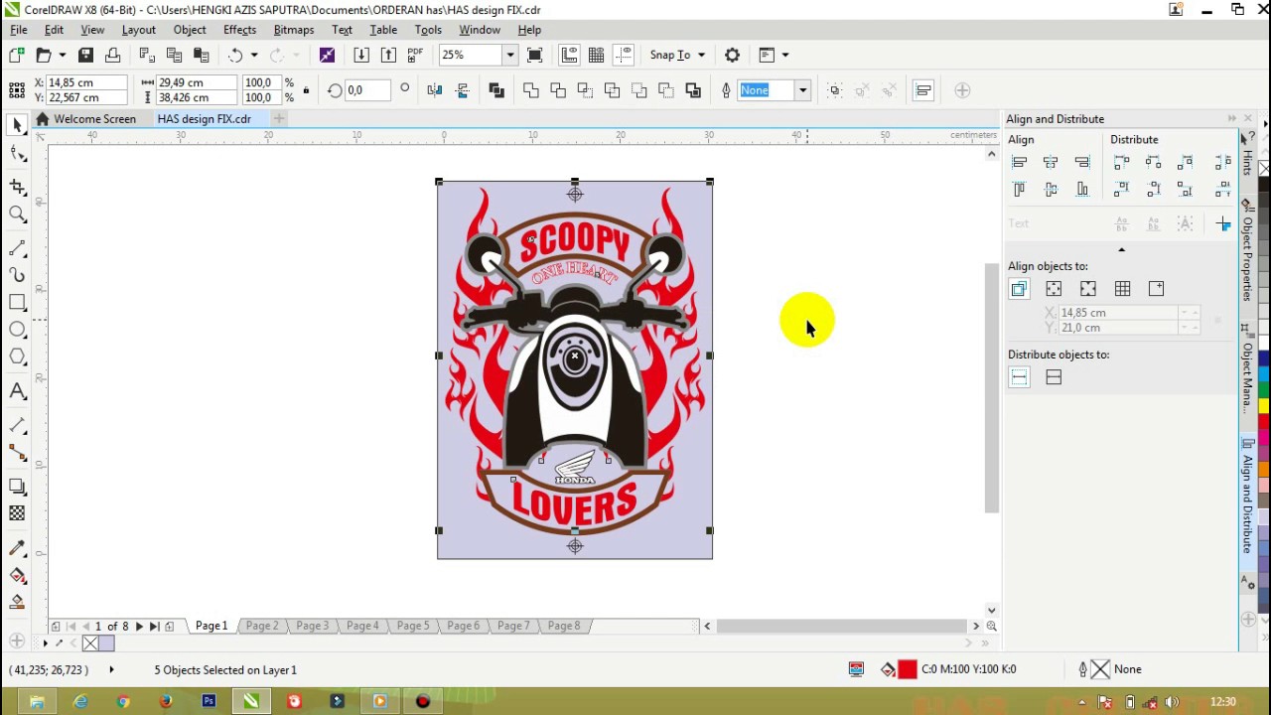Click Mirror vertically icon
Screen dimensions: 1271x715
(x=462, y=90)
